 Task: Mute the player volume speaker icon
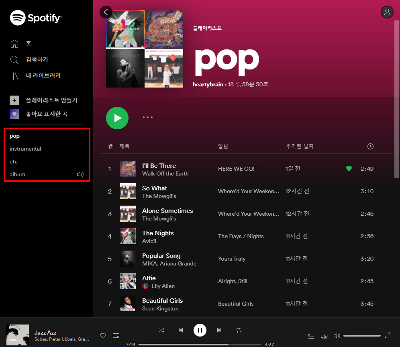337,336
